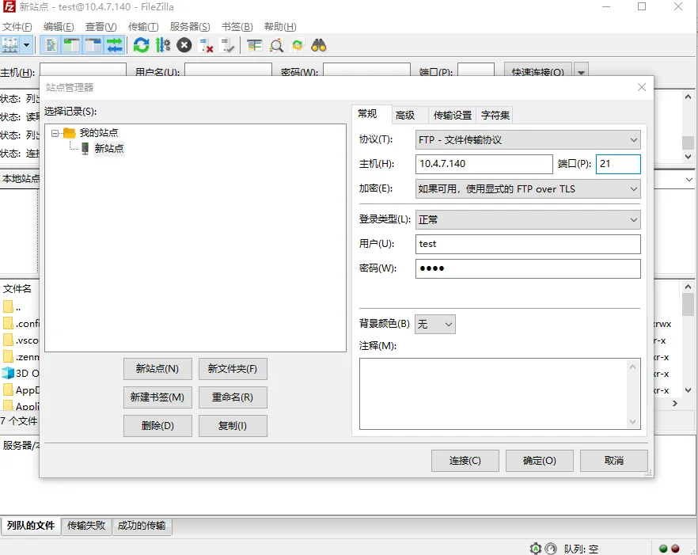The width and height of the screenshot is (698, 555).
Task: Open the 编辑(E) menu
Action: click(59, 27)
